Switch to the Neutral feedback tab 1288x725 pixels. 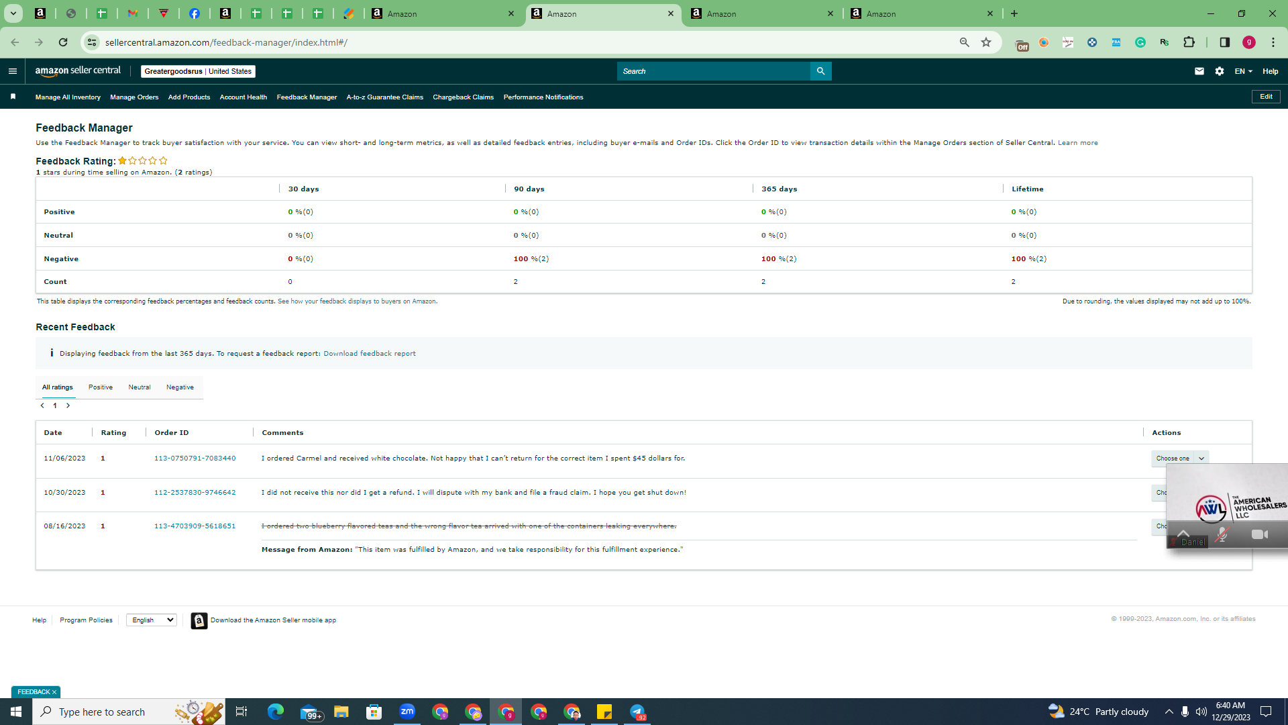coord(140,387)
